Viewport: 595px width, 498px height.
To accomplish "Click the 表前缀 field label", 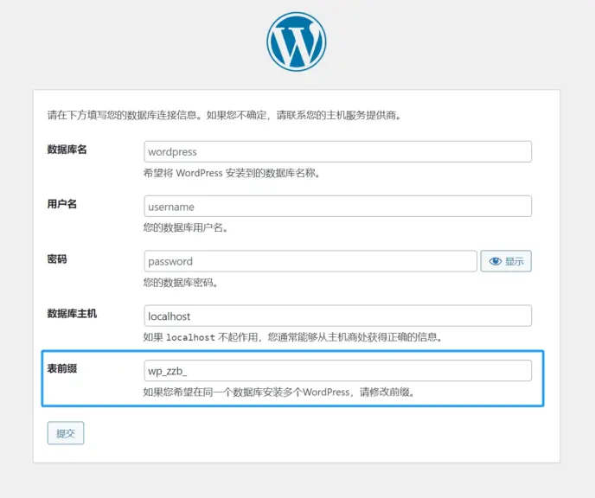I will point(61,368).
